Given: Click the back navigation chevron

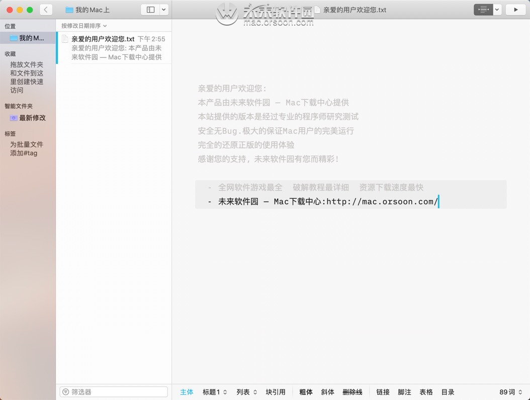Looking at the screenshot, I should pos(46,9).
